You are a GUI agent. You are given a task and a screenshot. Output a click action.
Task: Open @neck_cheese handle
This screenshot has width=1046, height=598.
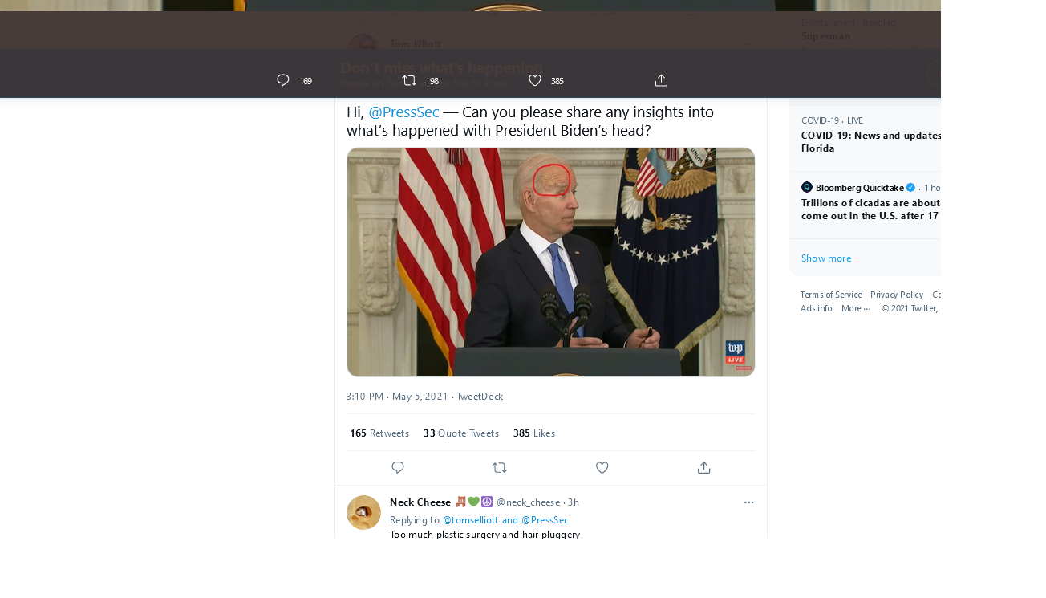(x=528, y=502)
